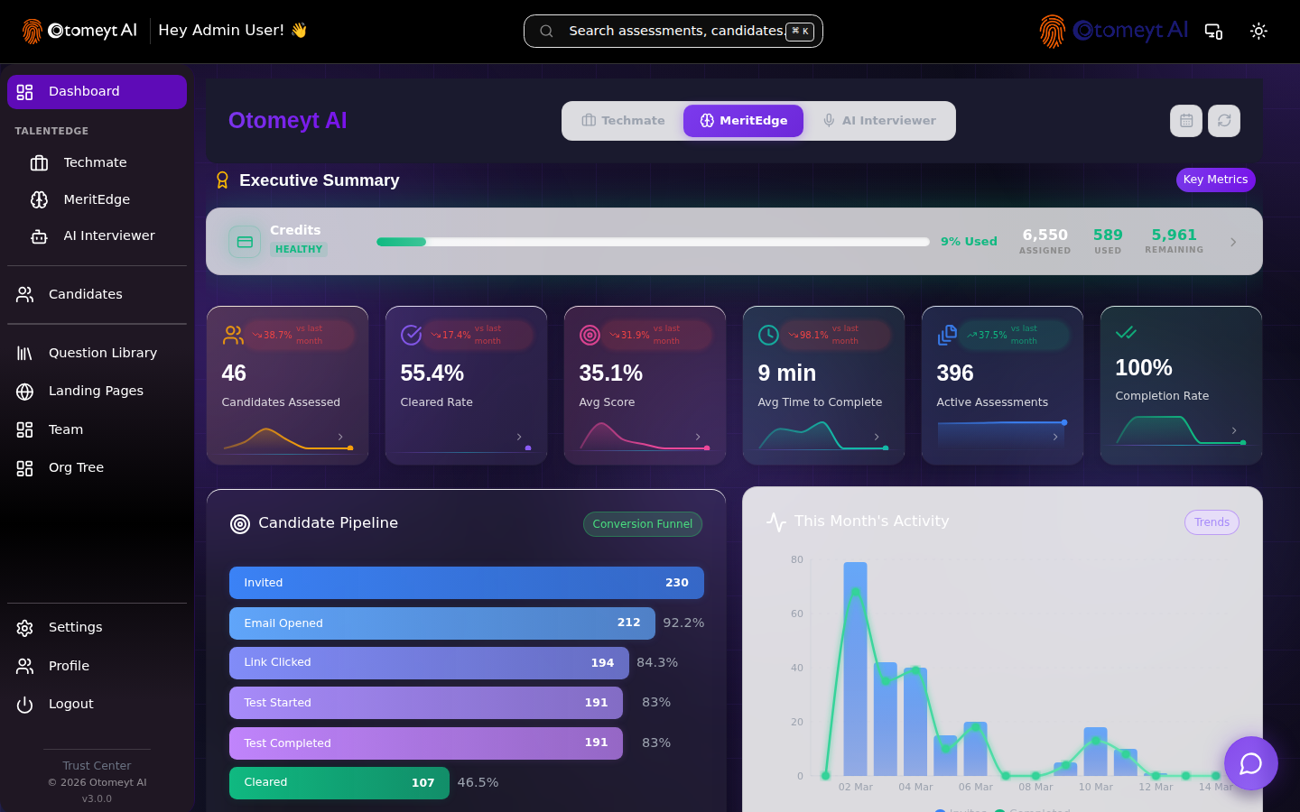Click the Credits card icon
Viewport: 1300px width, 812px height.
point(245,242)
